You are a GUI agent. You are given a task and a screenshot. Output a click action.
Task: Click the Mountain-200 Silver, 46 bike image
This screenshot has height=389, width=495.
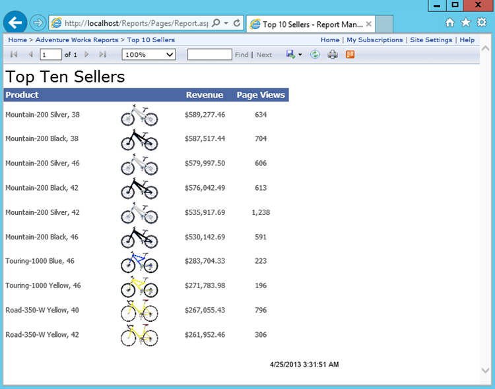point(139,164)
